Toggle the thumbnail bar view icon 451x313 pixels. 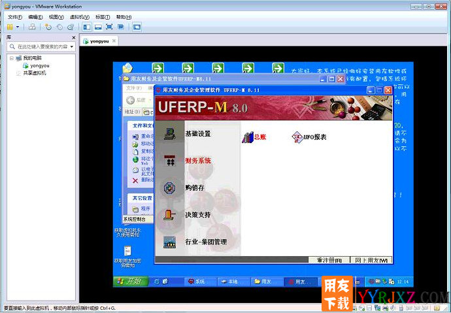tap(98, 27)
